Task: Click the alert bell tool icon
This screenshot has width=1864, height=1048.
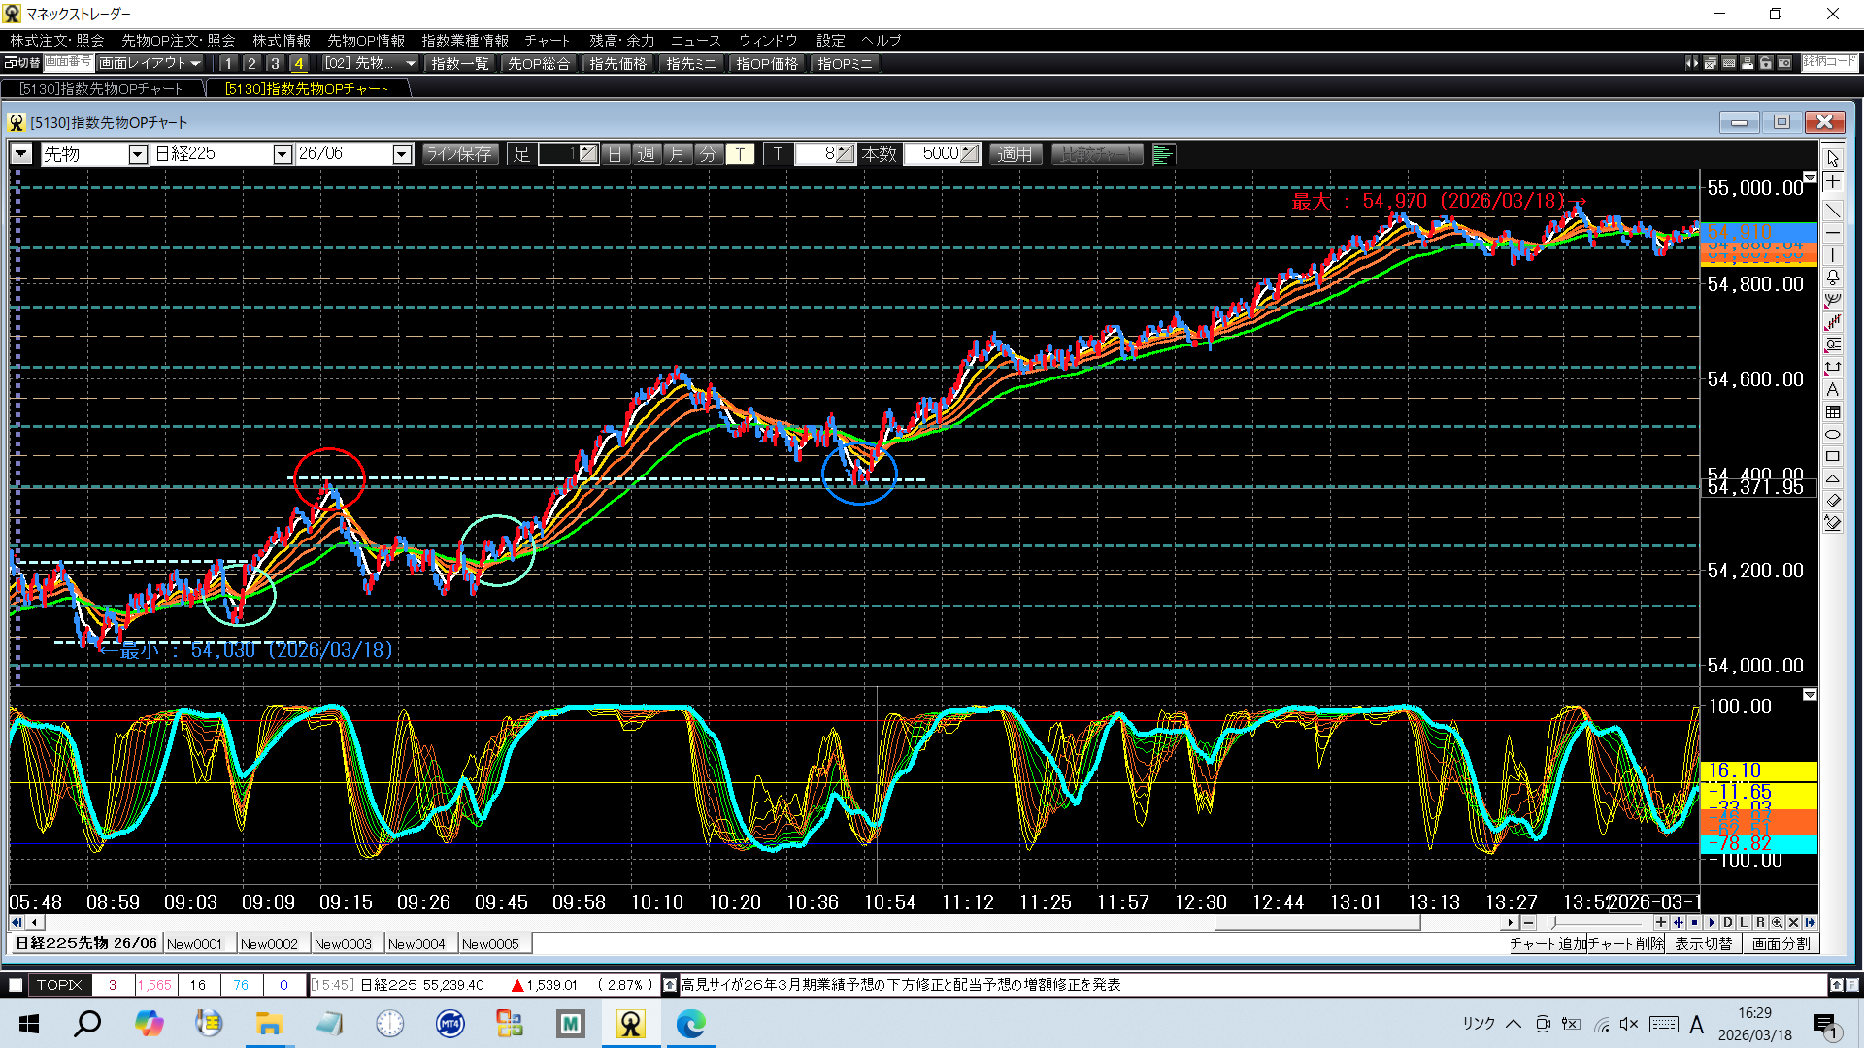Action: click(x=1833, y=278)
